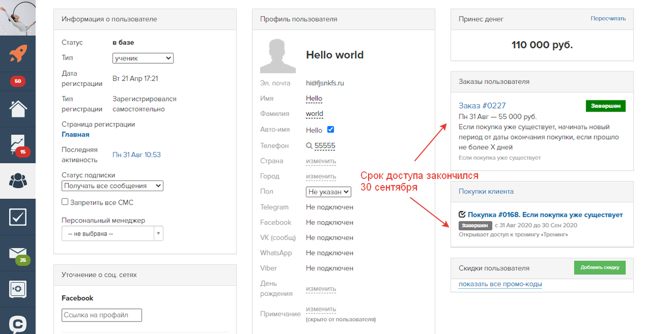Open the users section in the sidebar
Image resolution: width=645 pixels, height=334 pixels.
(18, 181)
